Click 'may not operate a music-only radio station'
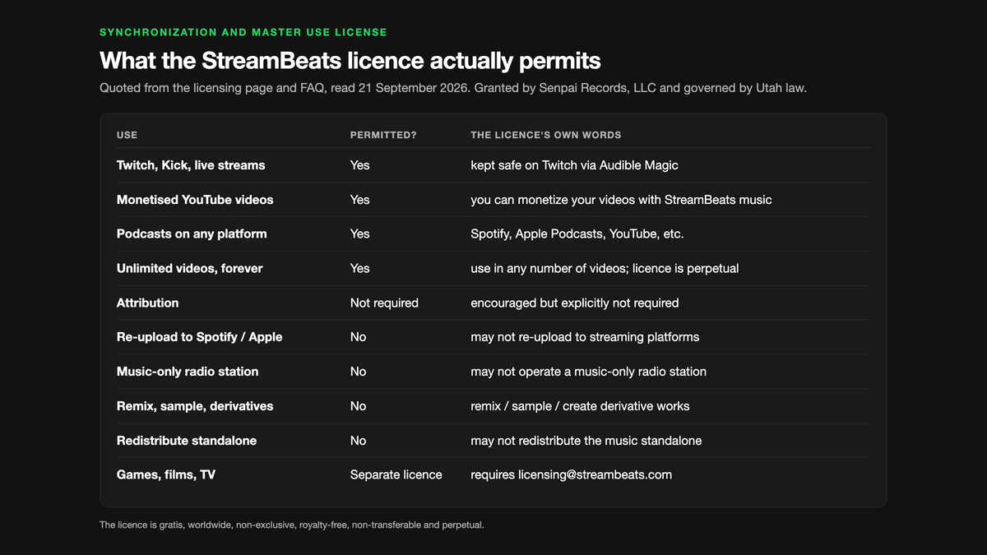 point(588,372)
